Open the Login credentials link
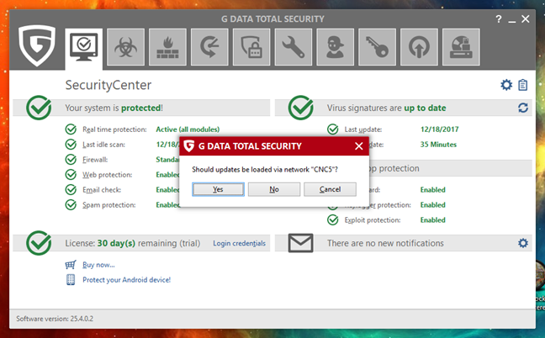The height and width of the screenshot is (338, 545). coord(239,244)
